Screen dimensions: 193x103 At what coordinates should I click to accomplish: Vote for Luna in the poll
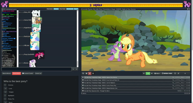[x=5, y=88]
